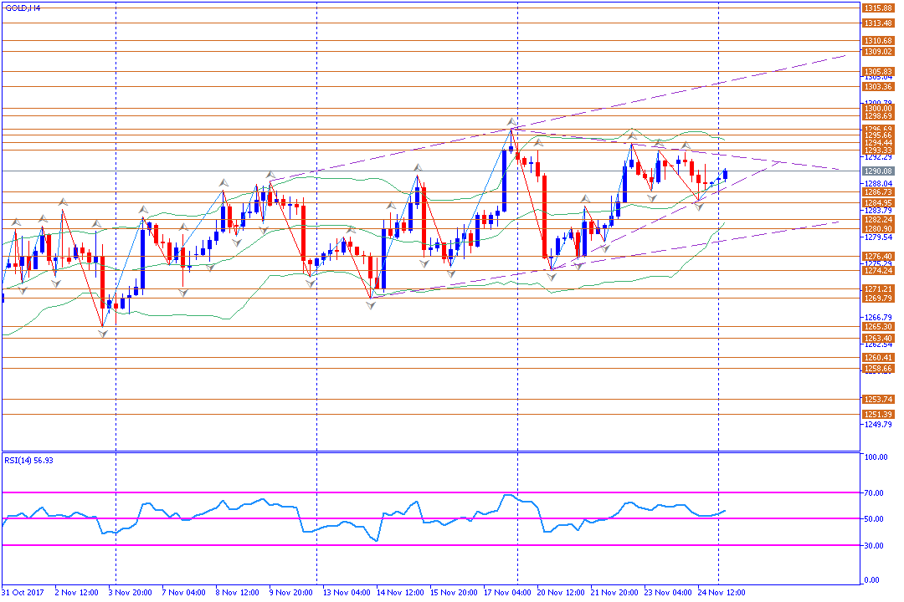
Task: Select the latest blue candle at chart's right edge
Action: point(725,174)
